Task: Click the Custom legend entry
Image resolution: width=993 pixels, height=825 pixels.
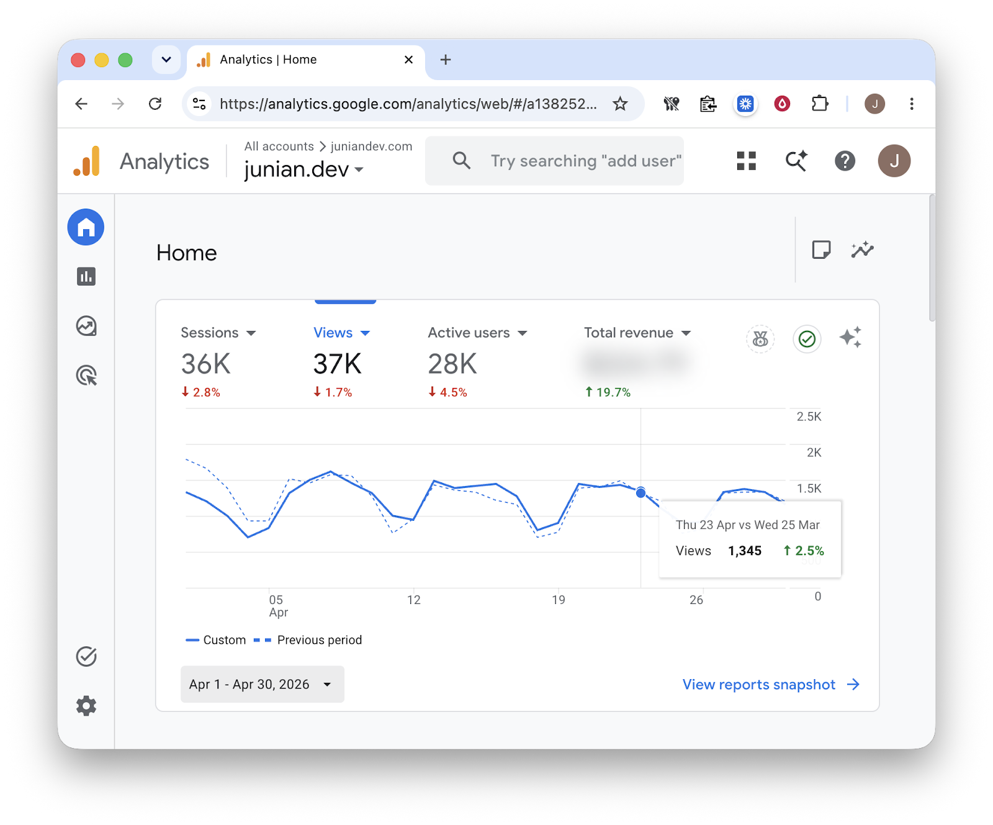Action: [x=216, y=640]
